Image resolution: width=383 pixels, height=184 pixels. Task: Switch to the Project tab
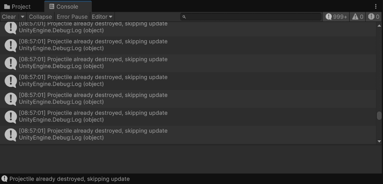tap(17, 7)
